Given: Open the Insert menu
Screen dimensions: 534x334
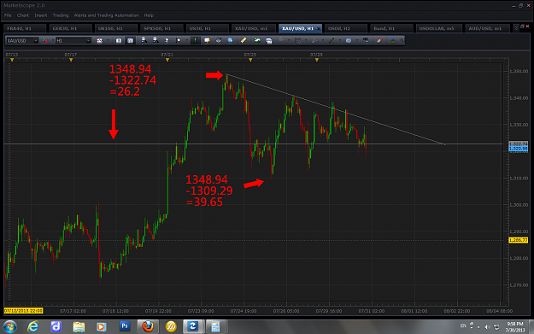Looking at the screenshot, I should 40,15.
